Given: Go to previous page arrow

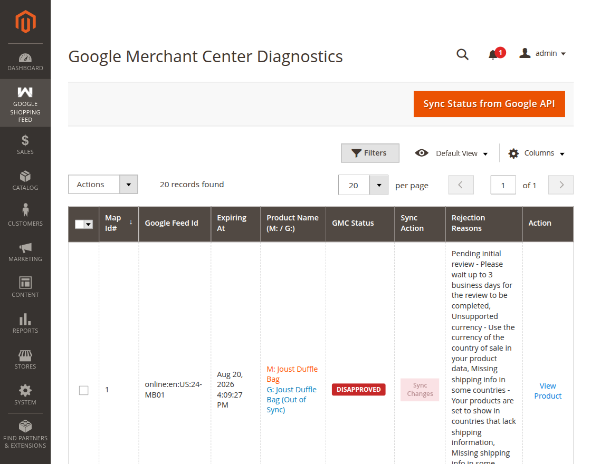Looking at the screenshot, I should coord(461,185).
